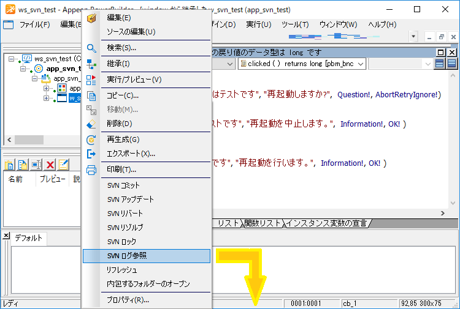Open the ヘルプ(H) menu
The height and width of the screenshot is (309, 460).
[x=382, y=24]
